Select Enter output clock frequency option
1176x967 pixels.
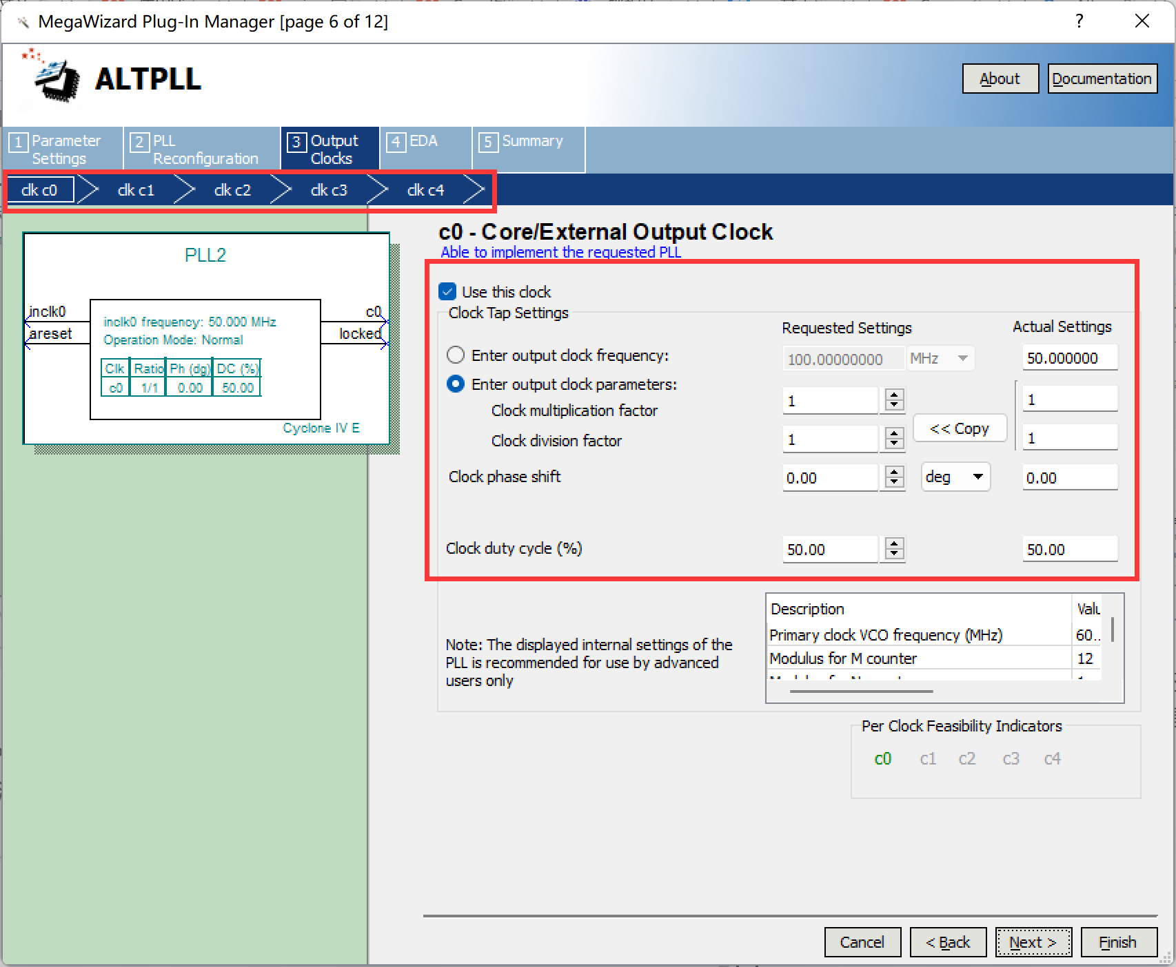click(x=455, y=355)
